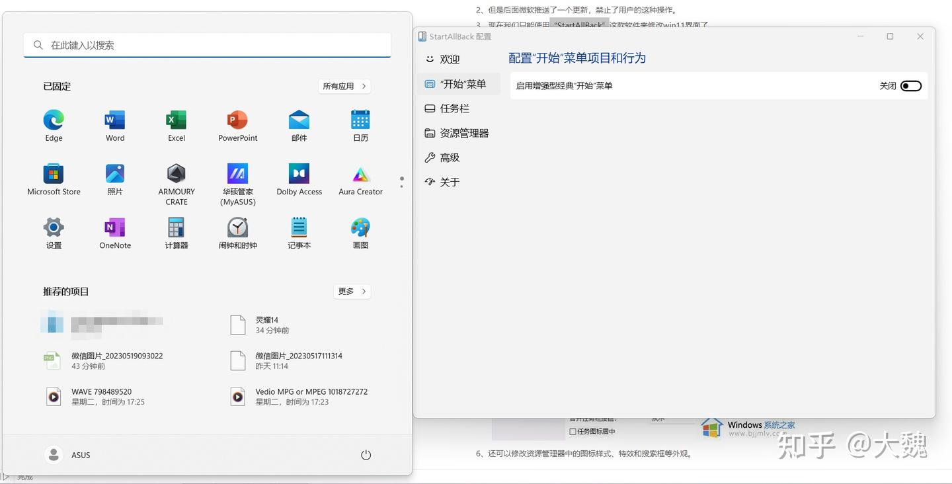Expand 更多 in recommended items section
Viewport: 952px width, 484px height.
point(352,291)
